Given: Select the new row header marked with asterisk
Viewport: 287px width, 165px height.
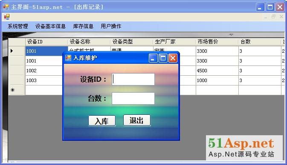Looking at the screenshot, I should (17, 90).
